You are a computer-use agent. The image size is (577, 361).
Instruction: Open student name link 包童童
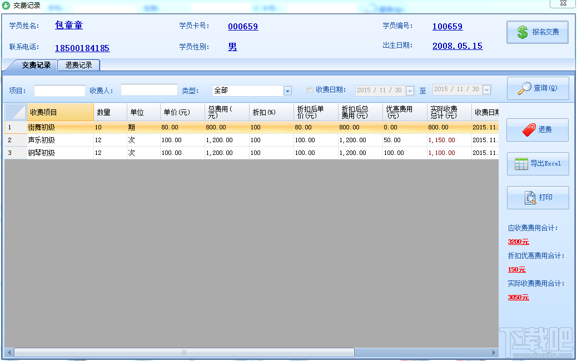(69, 26)
